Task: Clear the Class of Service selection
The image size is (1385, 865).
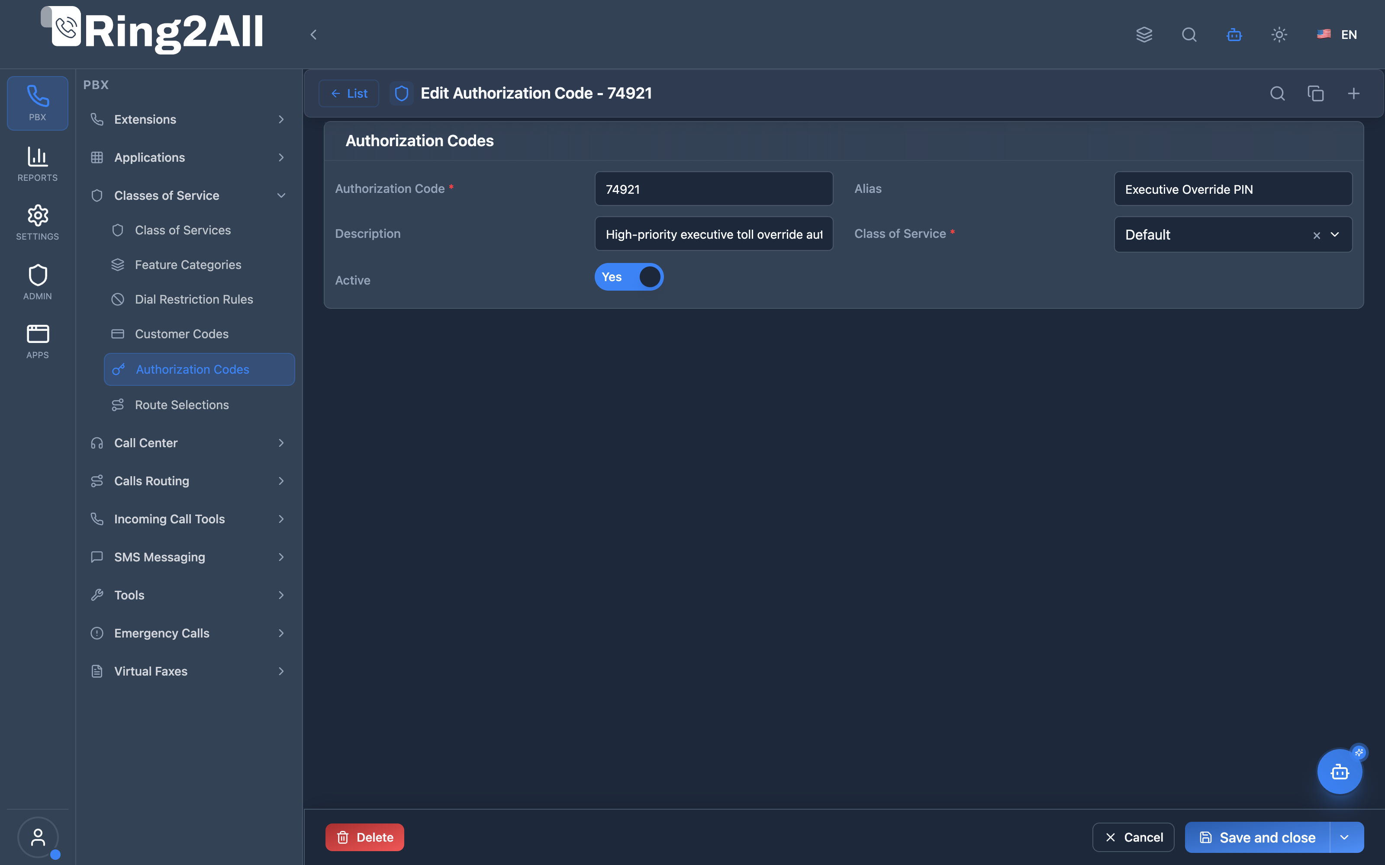Action: (x=1316, y=235)
